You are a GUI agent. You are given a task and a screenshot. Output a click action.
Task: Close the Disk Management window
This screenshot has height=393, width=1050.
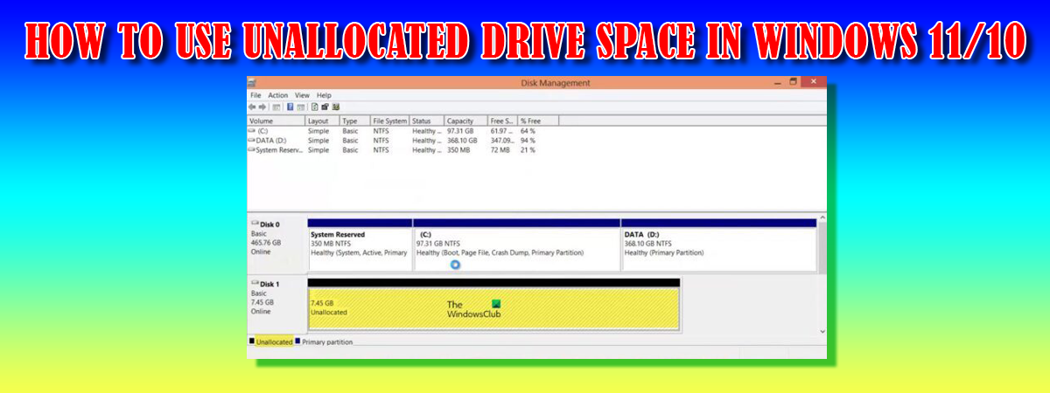[x=814, y=82]
